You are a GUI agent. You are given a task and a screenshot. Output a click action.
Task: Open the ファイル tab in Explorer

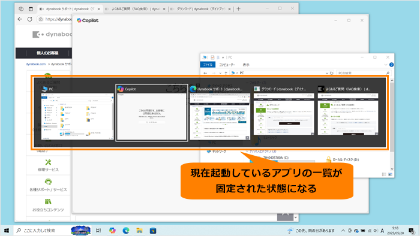(208, 65)
